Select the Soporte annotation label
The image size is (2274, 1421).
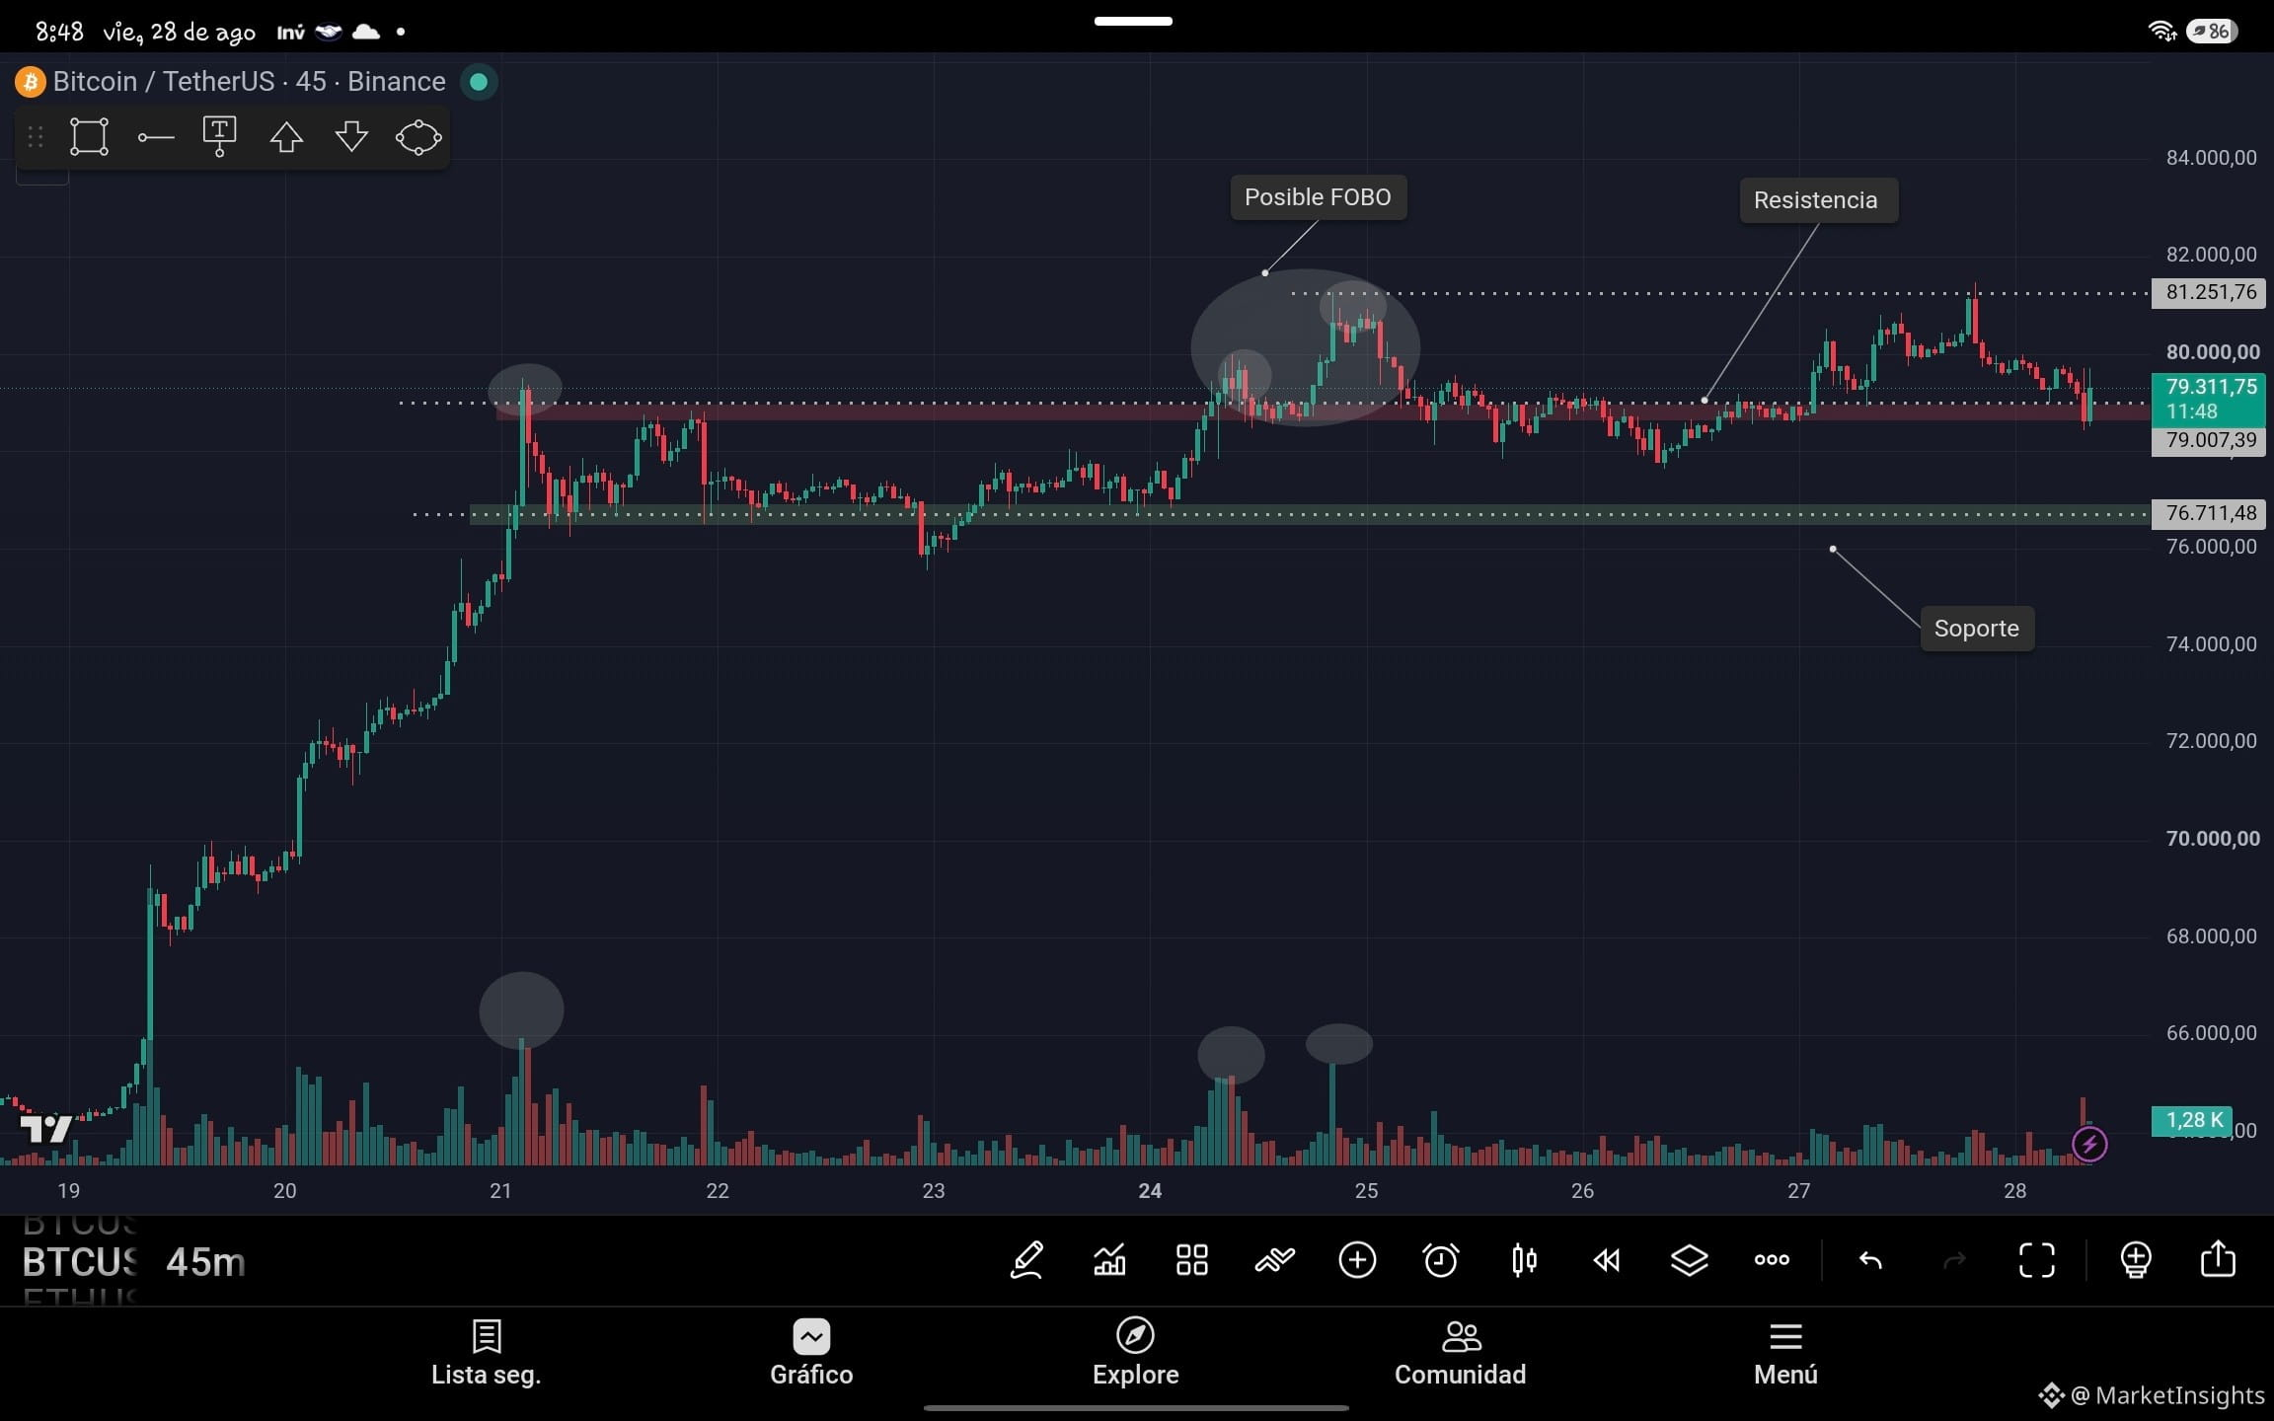click(1977, 629)
